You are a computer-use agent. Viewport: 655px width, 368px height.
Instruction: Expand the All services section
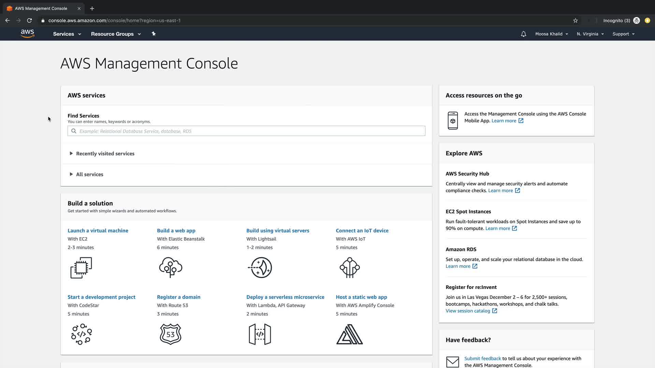[89, 174]
